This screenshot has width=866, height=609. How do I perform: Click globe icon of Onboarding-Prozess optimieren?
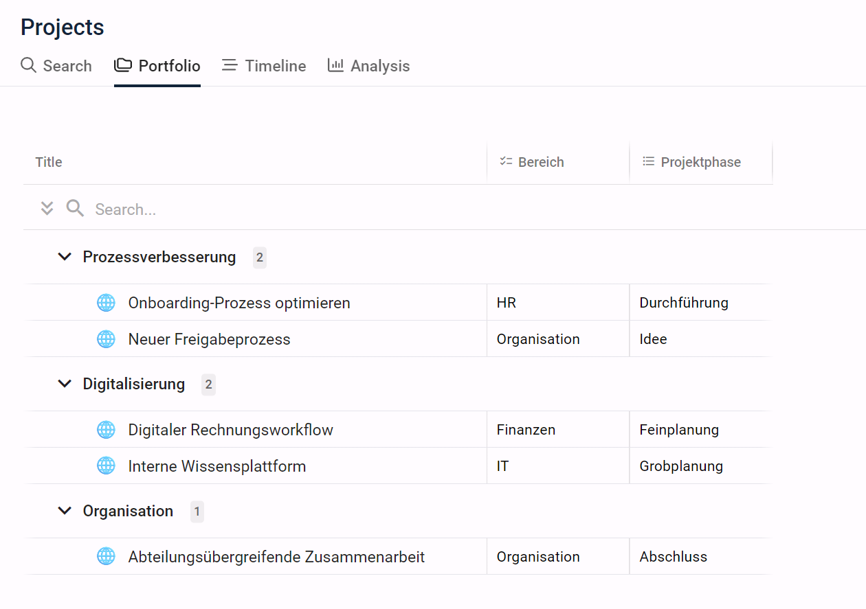tap(106, 302)
